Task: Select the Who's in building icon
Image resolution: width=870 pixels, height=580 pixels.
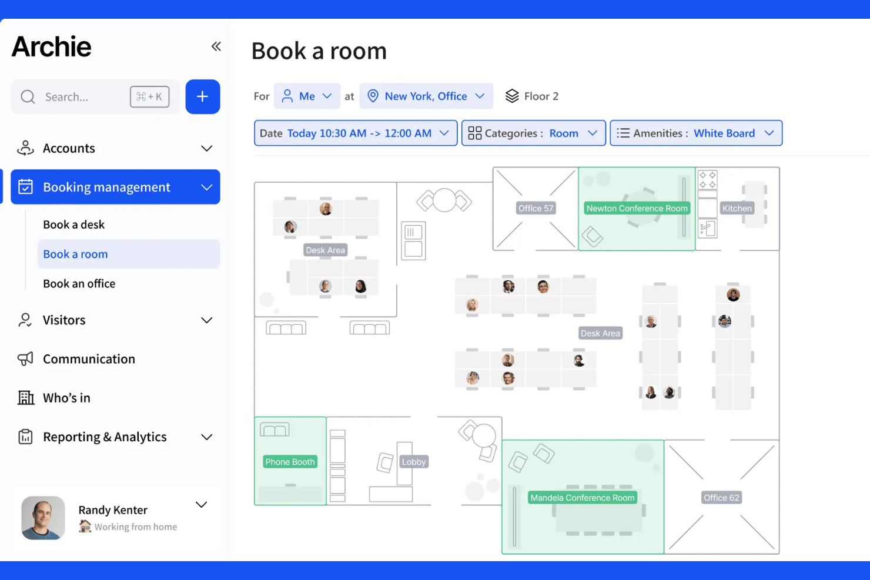Action: 25,398
